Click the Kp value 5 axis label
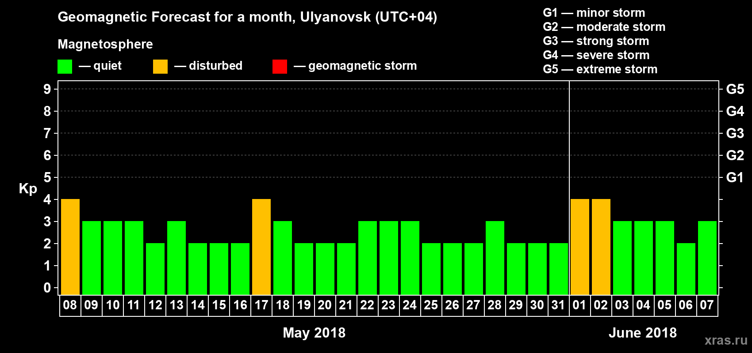 coord(47,177)
